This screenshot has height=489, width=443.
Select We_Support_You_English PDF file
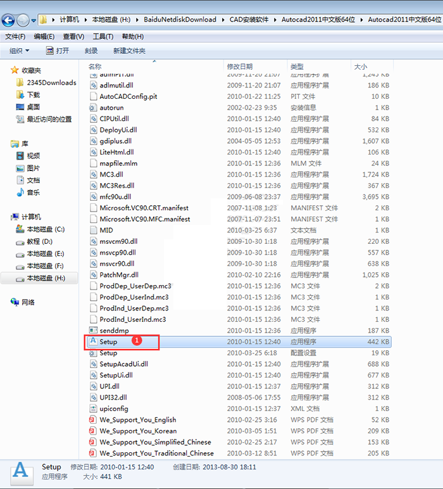point(133,420)
